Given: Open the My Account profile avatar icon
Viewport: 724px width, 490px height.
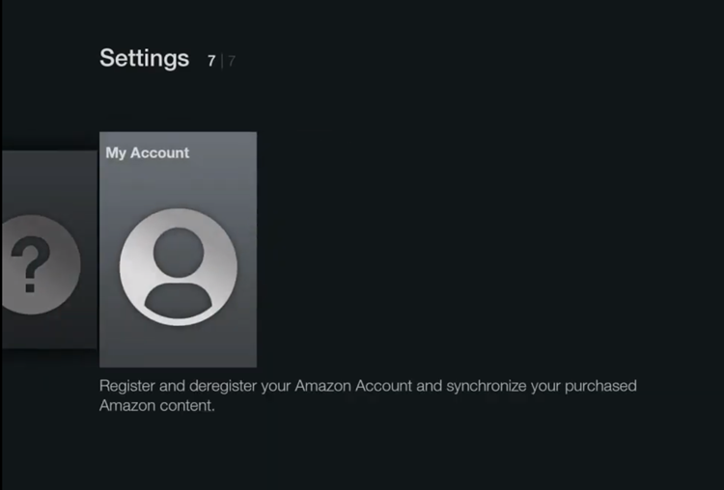Looking at the screenshot, I should click(179, 267).
